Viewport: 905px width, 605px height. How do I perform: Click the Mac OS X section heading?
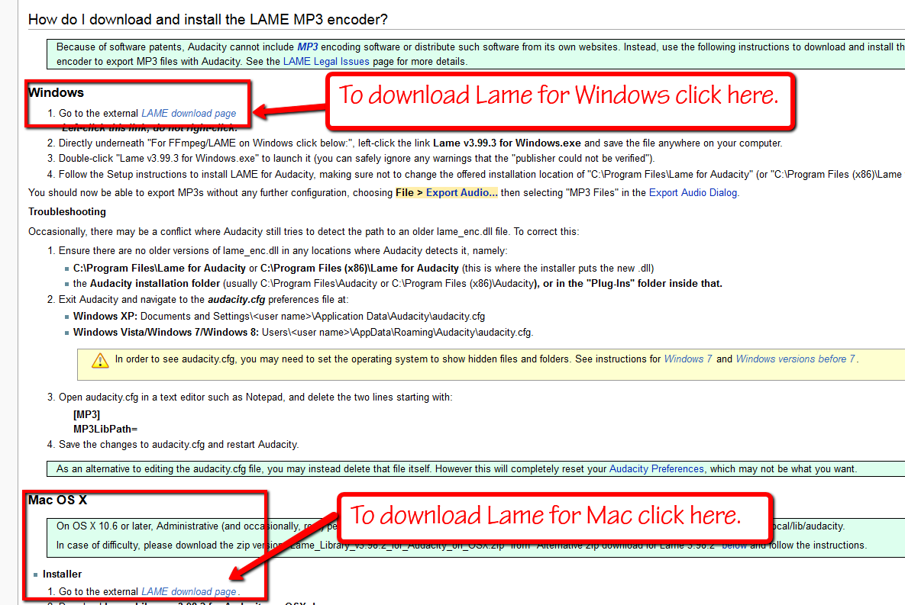[x=58, y=500]
